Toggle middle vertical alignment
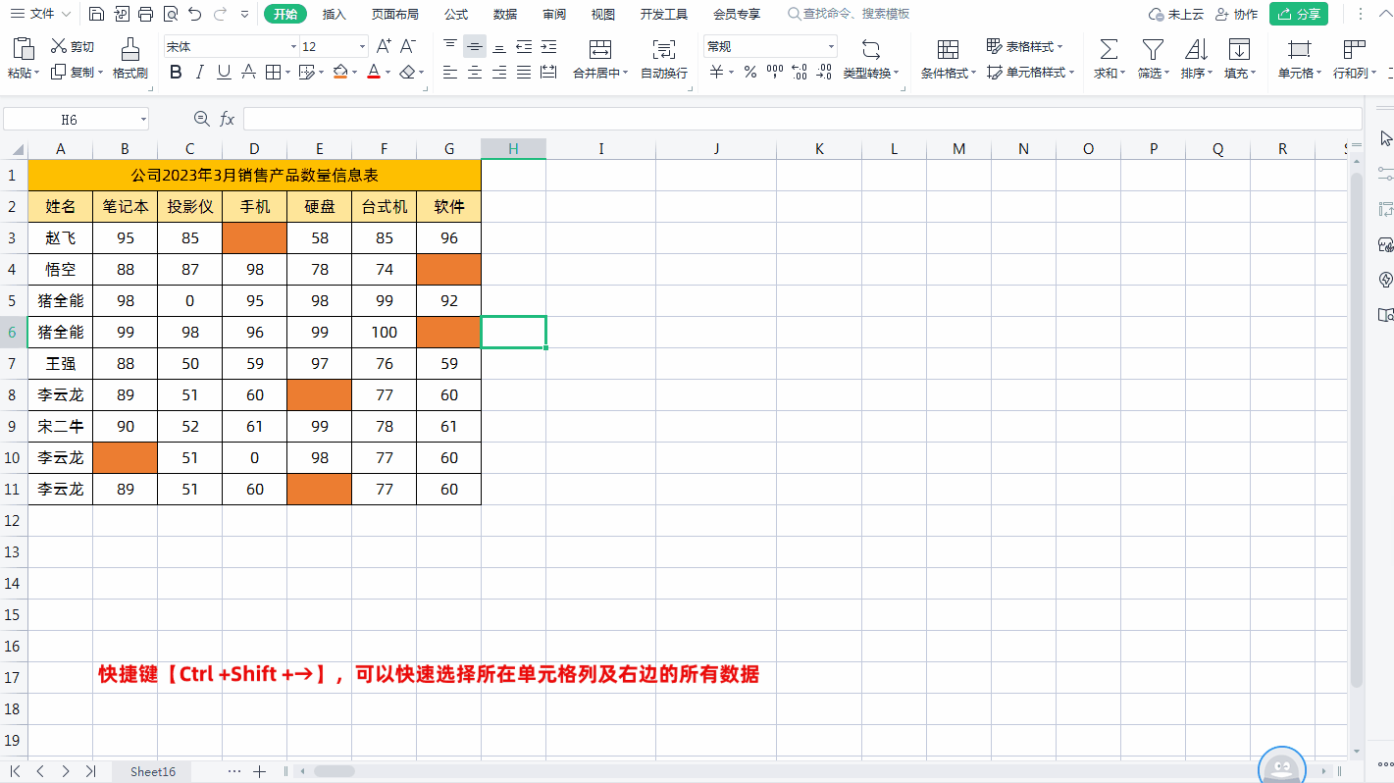 475,46
